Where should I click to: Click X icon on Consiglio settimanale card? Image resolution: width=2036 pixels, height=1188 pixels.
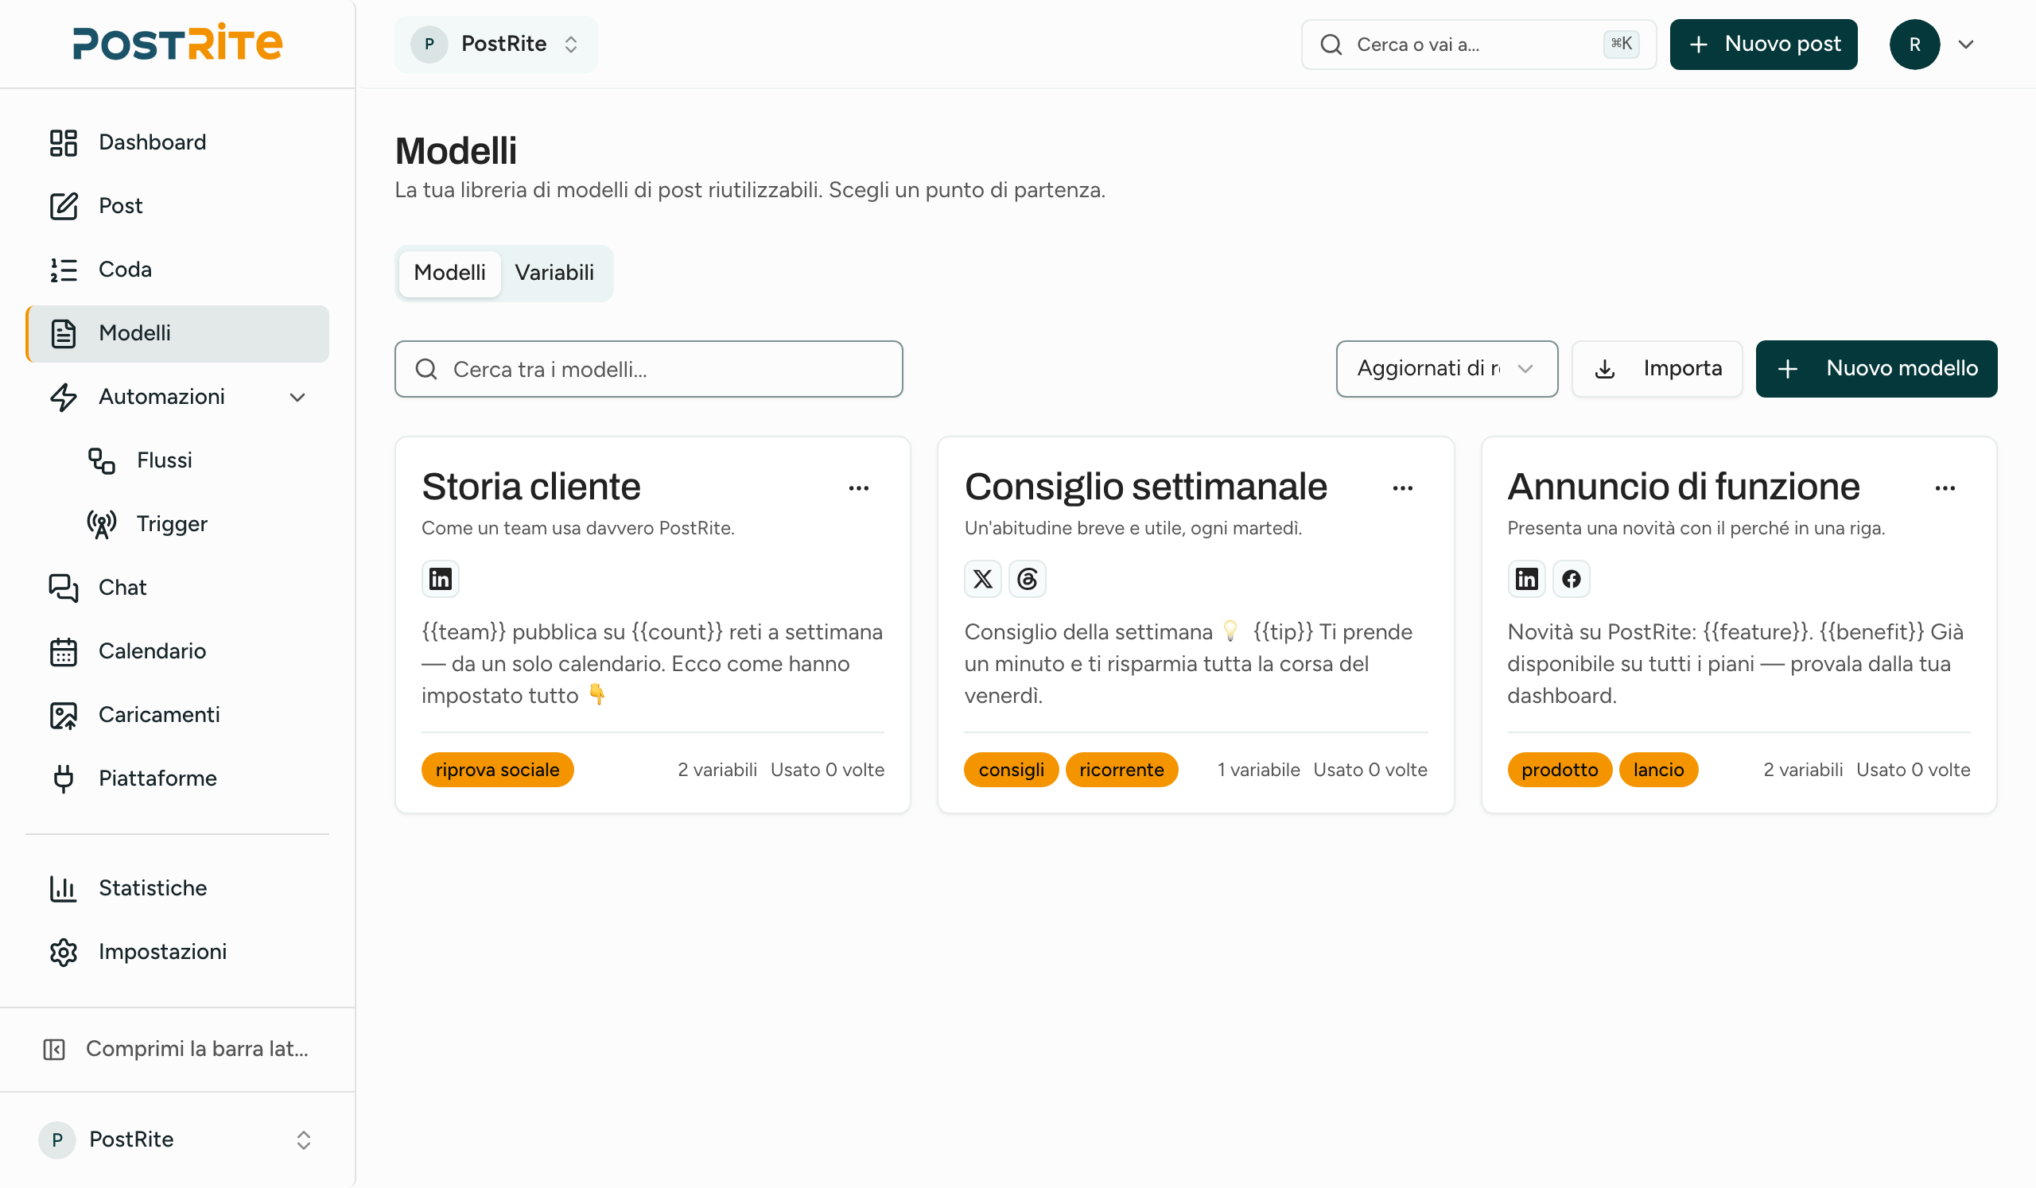pos(983,580)
